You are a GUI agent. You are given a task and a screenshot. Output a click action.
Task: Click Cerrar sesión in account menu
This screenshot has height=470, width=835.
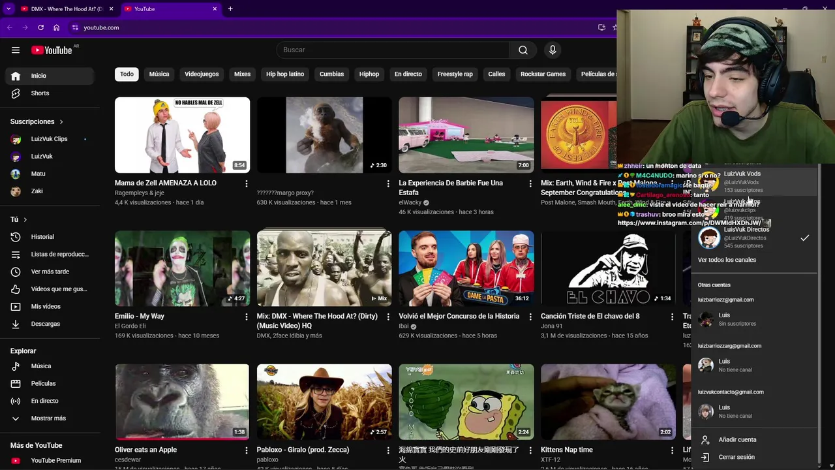point(753,457)
